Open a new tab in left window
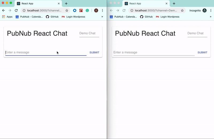The height and width of the screenshot is (139, 214). pyautogui.click(x=66, y=3)
